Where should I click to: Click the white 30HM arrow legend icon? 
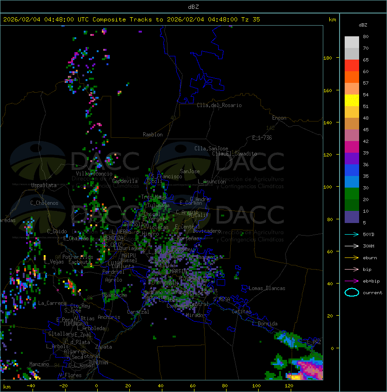coord(352,246)
